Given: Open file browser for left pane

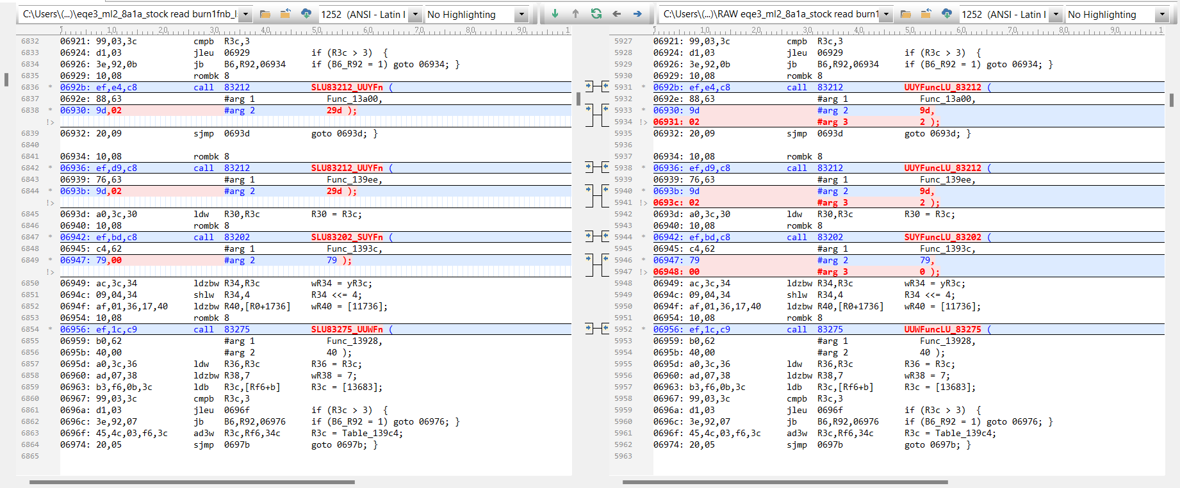Looking at the screenshot, I should pyautogui.click(x=265, y=14).
